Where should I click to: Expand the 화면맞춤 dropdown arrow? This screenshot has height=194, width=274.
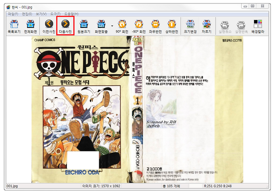112,26
